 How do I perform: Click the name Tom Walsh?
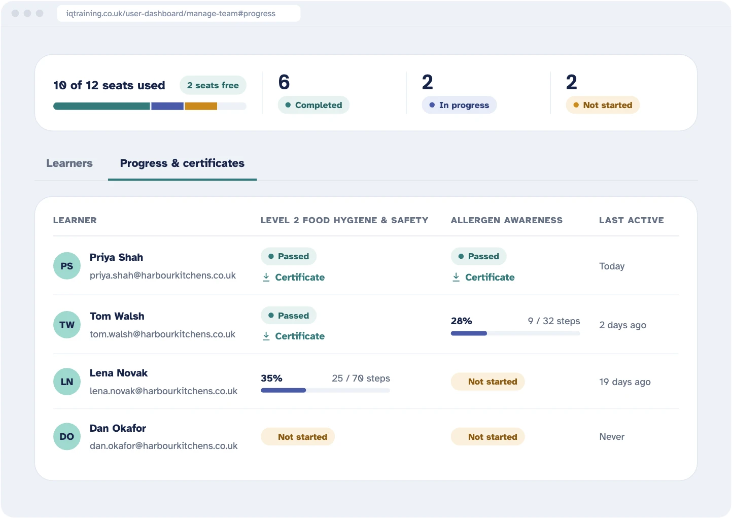pos(117,316)
